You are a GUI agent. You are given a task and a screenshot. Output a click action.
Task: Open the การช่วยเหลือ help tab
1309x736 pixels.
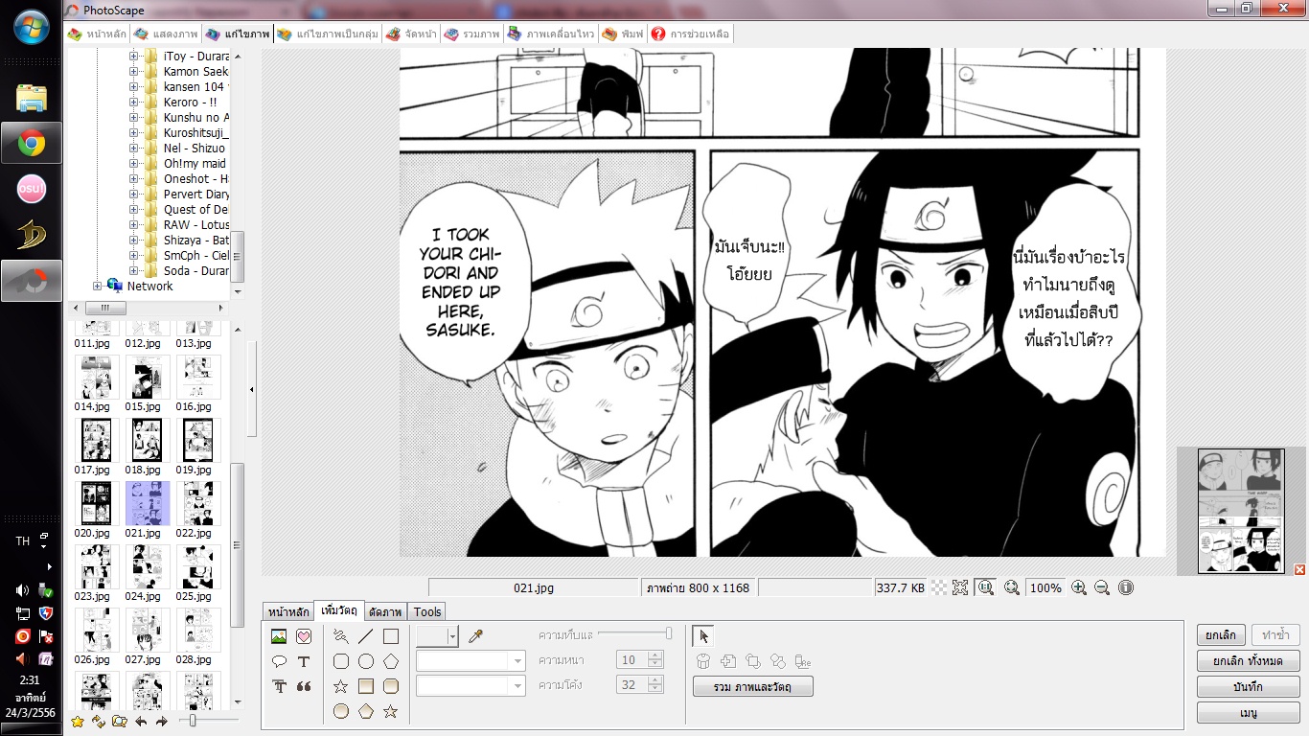[x=690, y=34]
